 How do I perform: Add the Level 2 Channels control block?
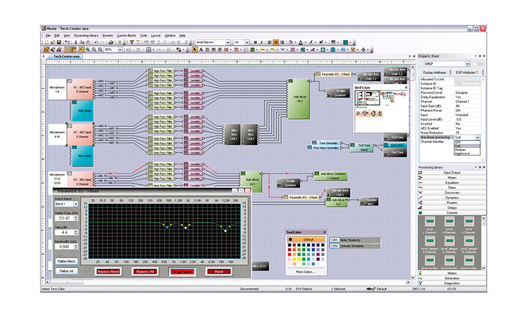[x=430, y=221]
